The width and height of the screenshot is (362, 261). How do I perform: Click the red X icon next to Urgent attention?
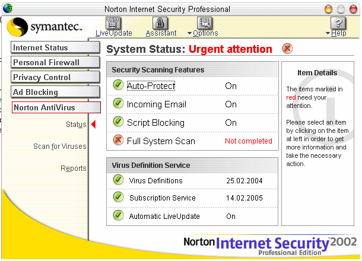[x=287, y=49]
